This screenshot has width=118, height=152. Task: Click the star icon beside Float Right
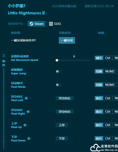coord(28,112)
